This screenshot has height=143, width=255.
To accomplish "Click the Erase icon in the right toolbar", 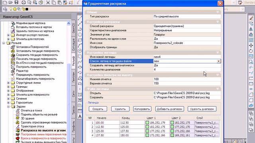I will 251,18.
